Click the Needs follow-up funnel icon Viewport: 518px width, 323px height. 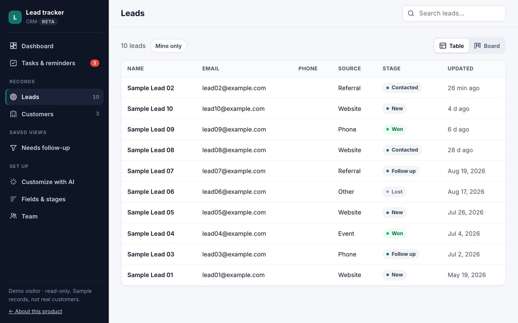click(x=13, y=148)
